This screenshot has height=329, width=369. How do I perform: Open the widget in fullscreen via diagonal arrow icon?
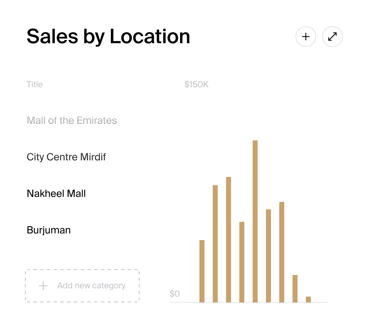332,36
